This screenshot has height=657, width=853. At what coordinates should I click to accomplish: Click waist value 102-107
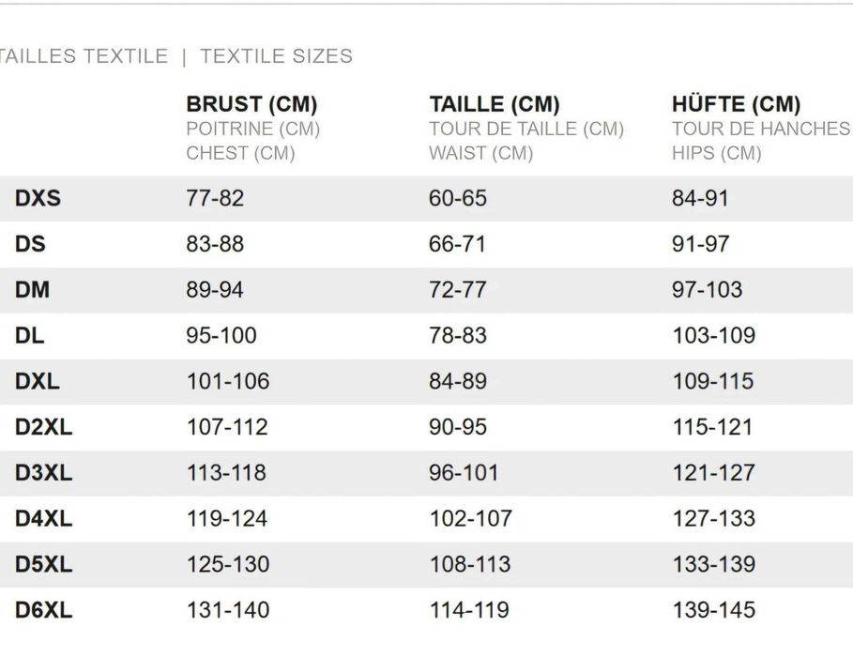pos(470,518)
